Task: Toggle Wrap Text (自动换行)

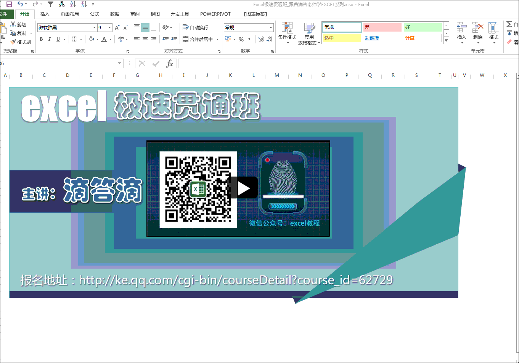Action: tap(195, 28)
